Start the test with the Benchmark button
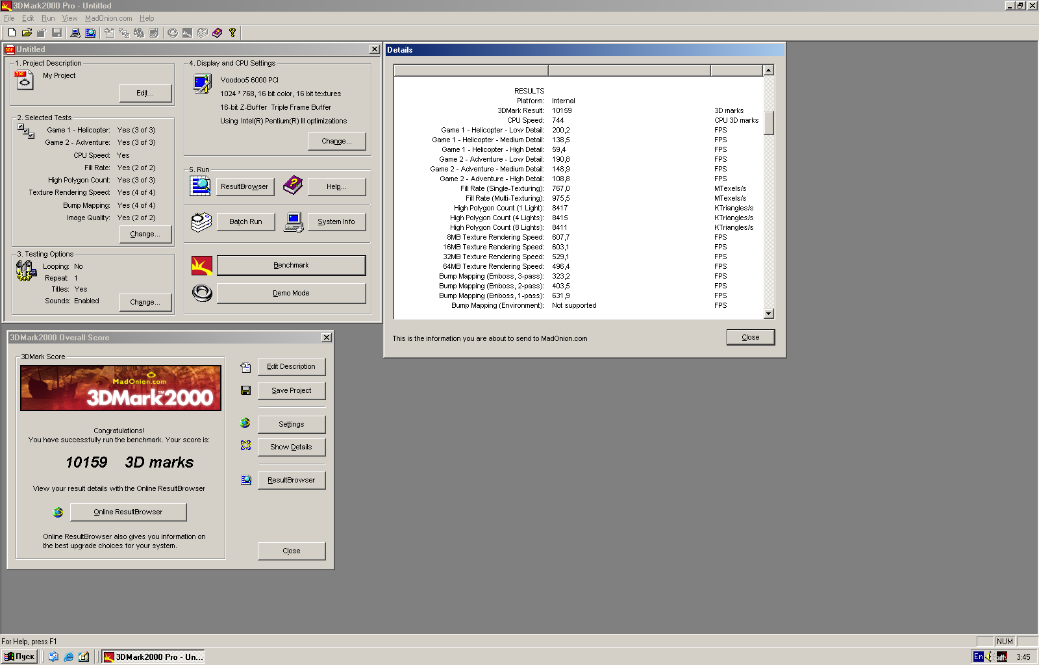The image size is (1039, 665). point(291,266)
